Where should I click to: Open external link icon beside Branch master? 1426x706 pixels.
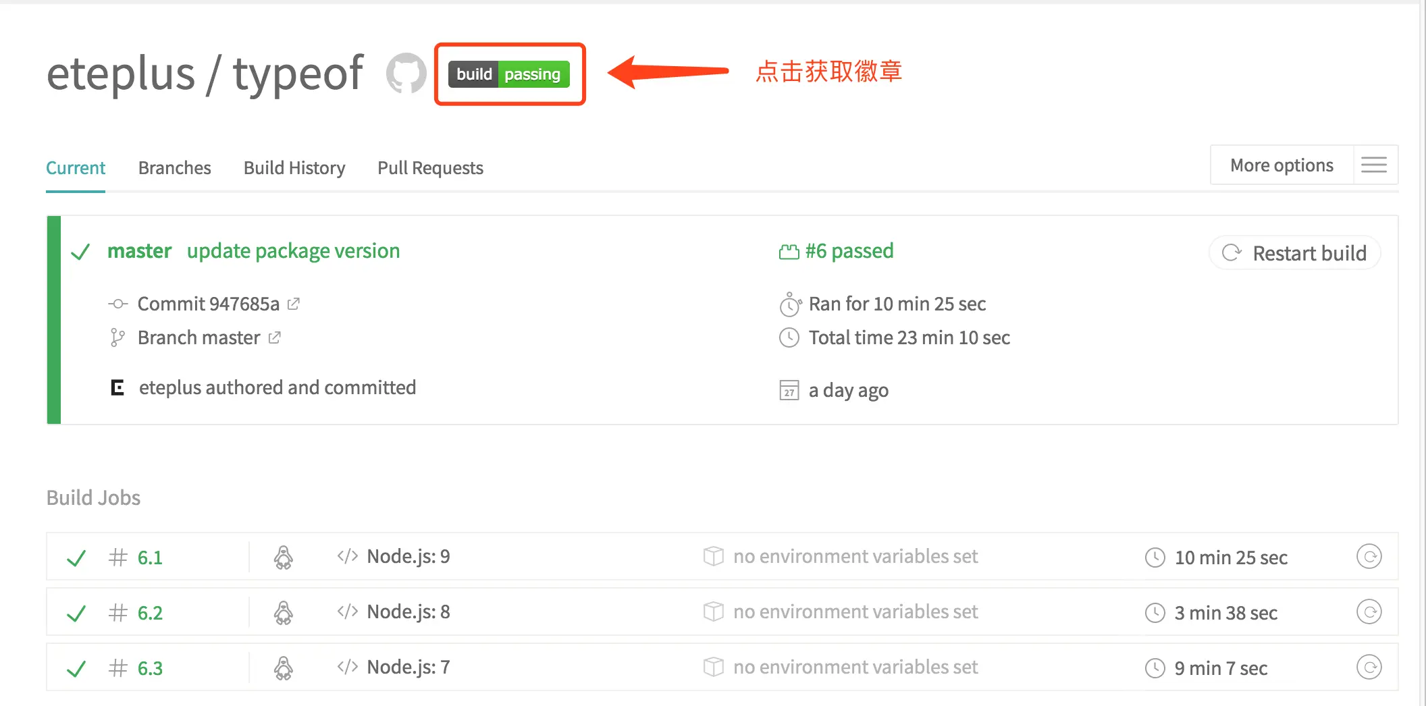click(274, 337)
